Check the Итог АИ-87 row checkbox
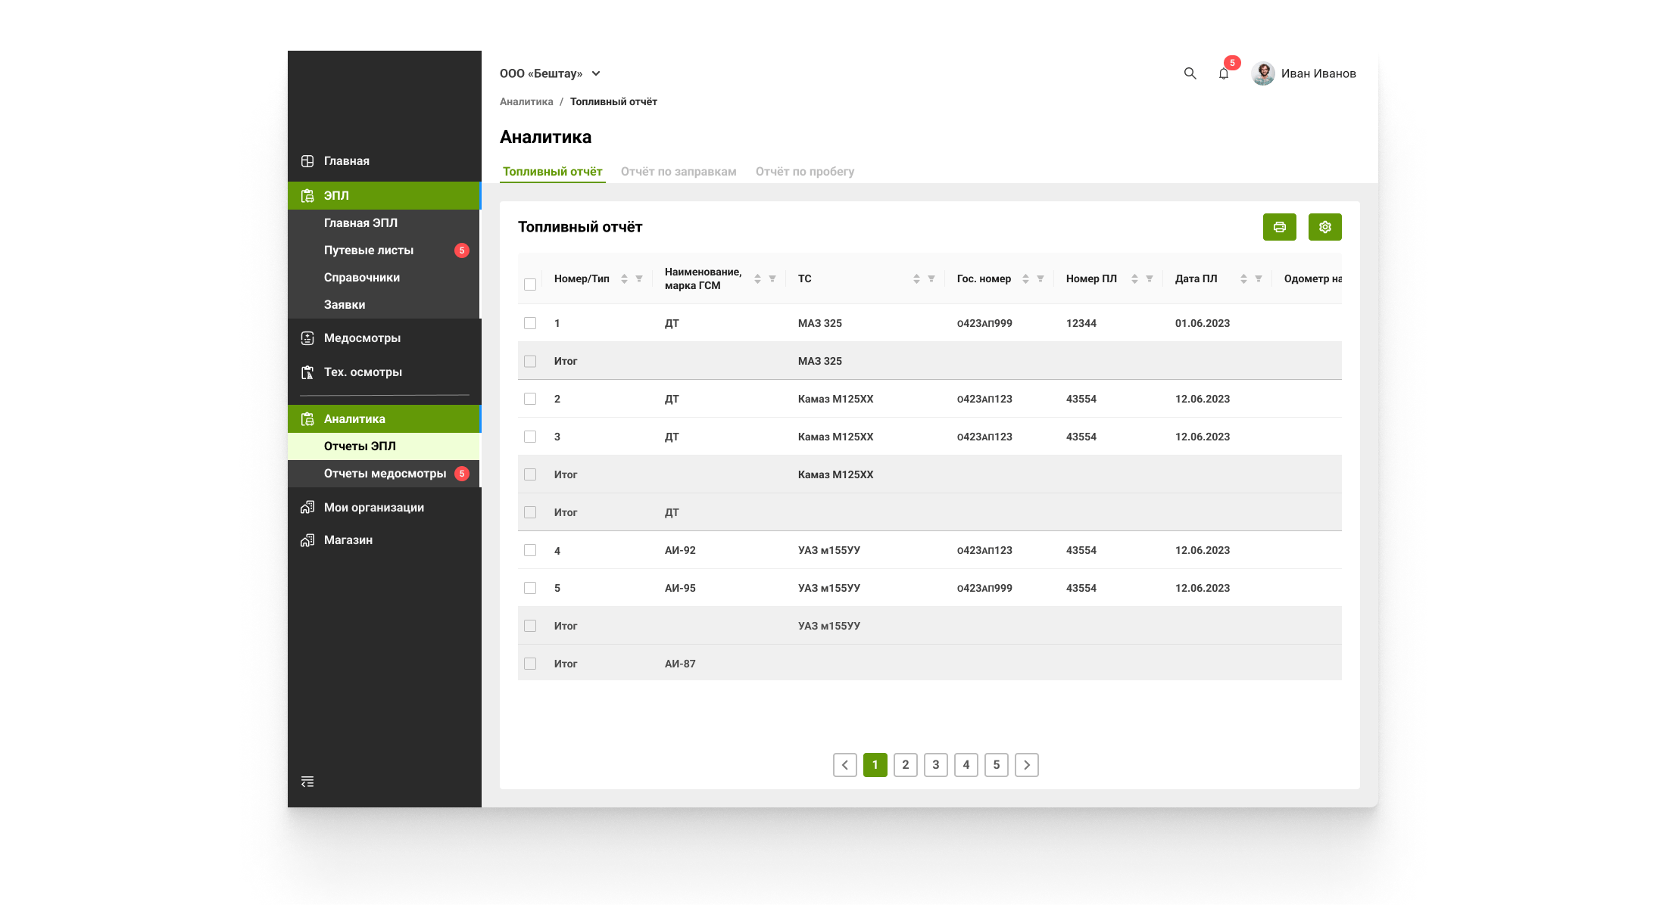 [530, 664]
